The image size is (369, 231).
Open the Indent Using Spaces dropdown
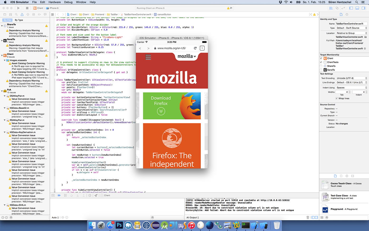(x=351, y=88)
